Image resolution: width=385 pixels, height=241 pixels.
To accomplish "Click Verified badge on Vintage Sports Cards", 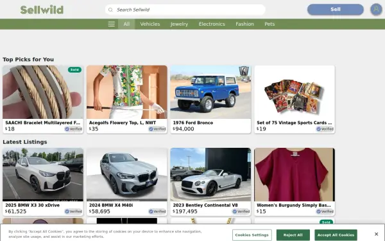I will (325, 129).
